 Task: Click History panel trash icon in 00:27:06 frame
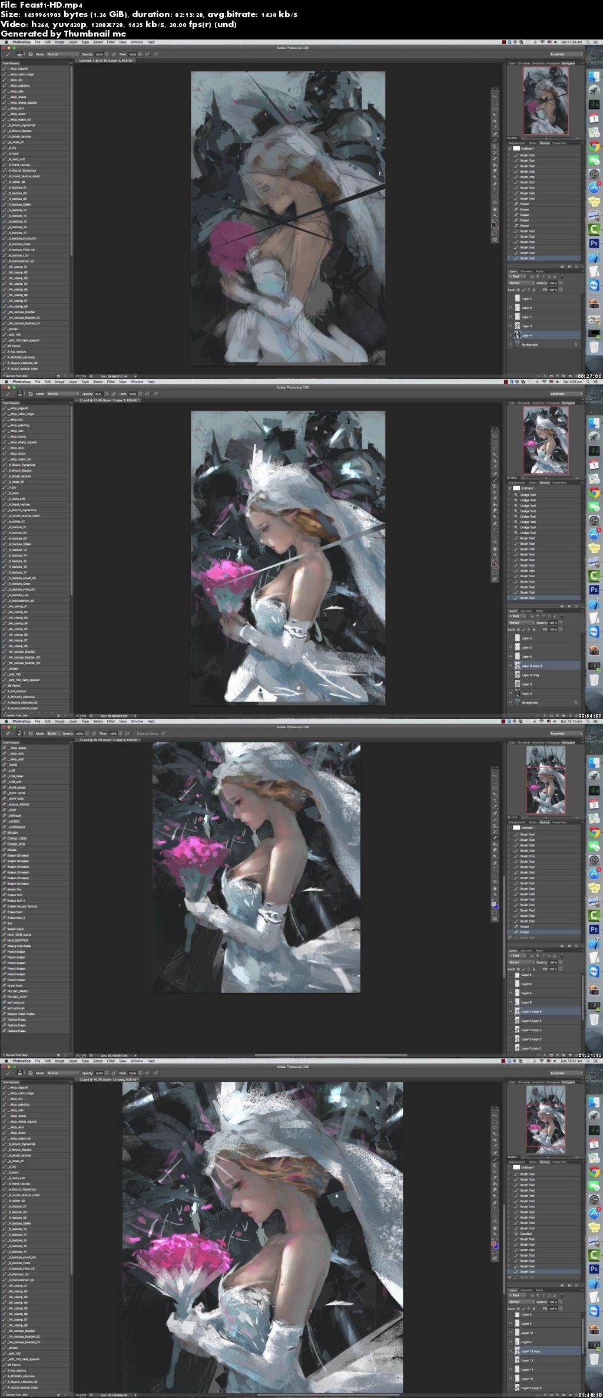[578, 266]
